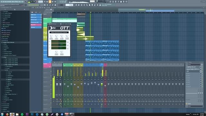Viewport: 206px width, 116px height.
Task: Click the selected insert's highlighted fader
Action: click(x=102, y=84)
